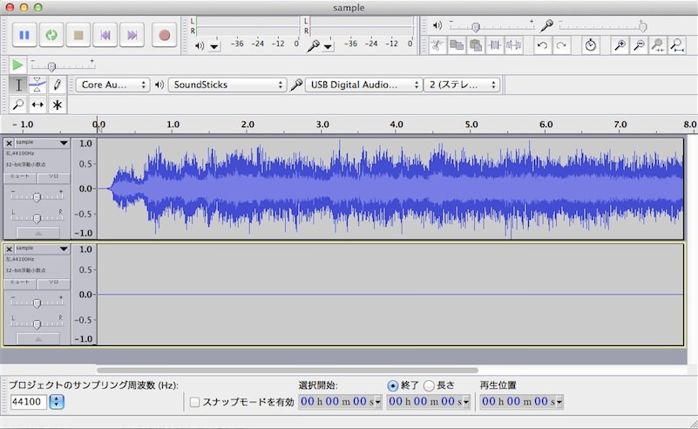
Task: Click the first track's gain slider
Action: pos(37,197)
